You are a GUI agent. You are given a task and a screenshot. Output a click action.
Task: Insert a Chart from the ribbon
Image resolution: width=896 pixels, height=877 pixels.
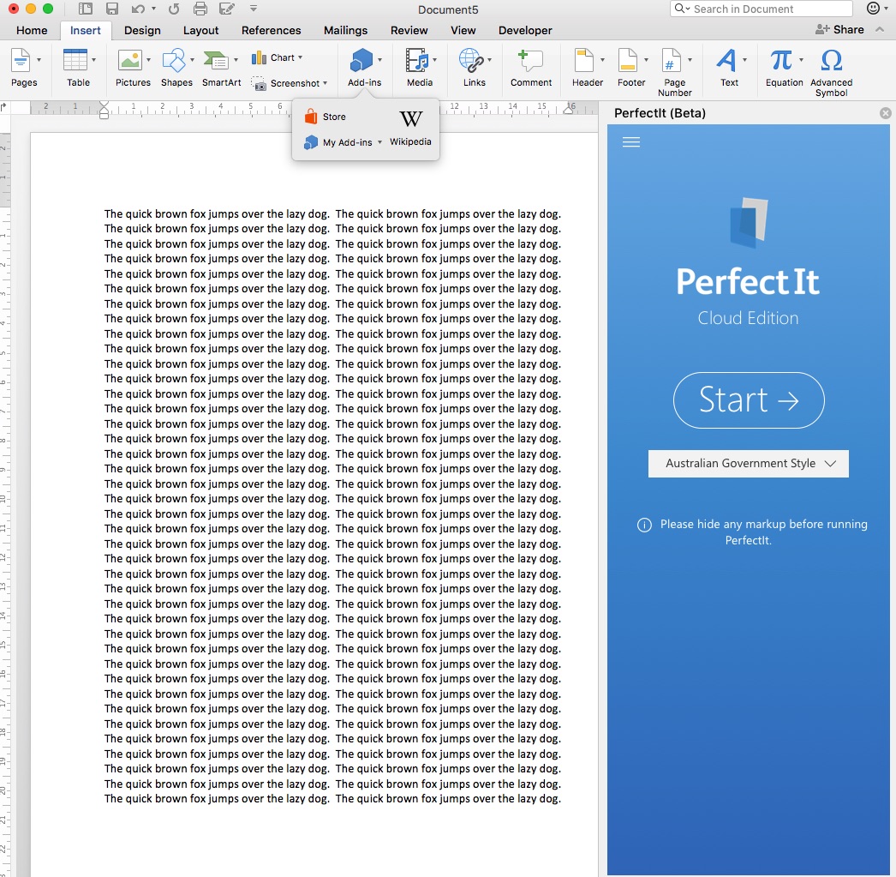click(x=277, y=57)
